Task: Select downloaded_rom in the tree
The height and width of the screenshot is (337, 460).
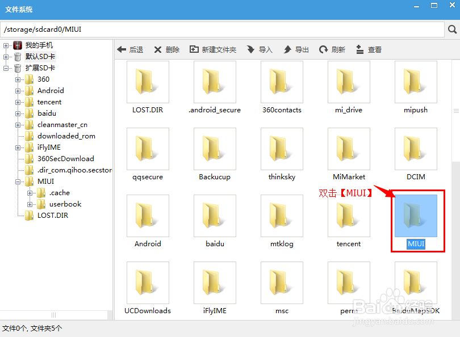Action: 66,136
